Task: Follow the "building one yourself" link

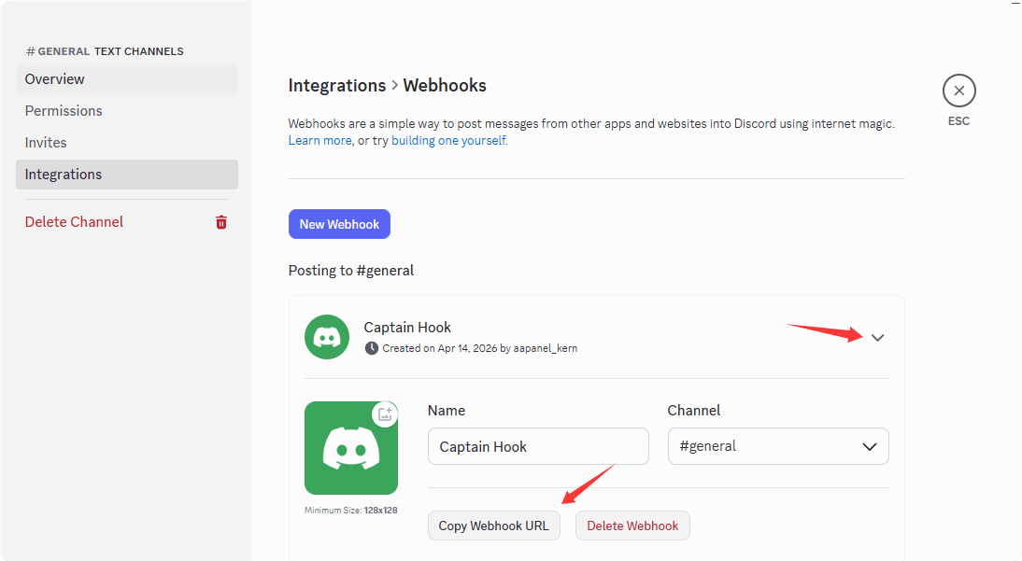Action: 448,141
